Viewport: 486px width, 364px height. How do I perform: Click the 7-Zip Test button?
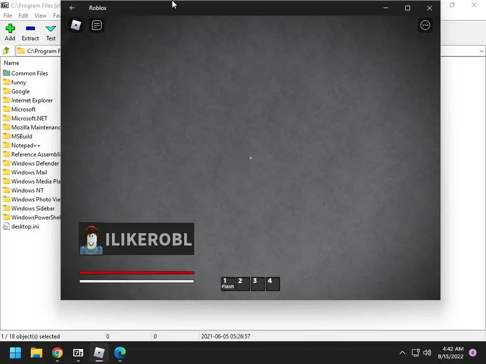[51, 33]
